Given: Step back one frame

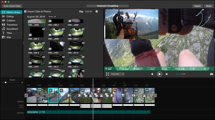Looking at the screenshot, I should (152, 74).
